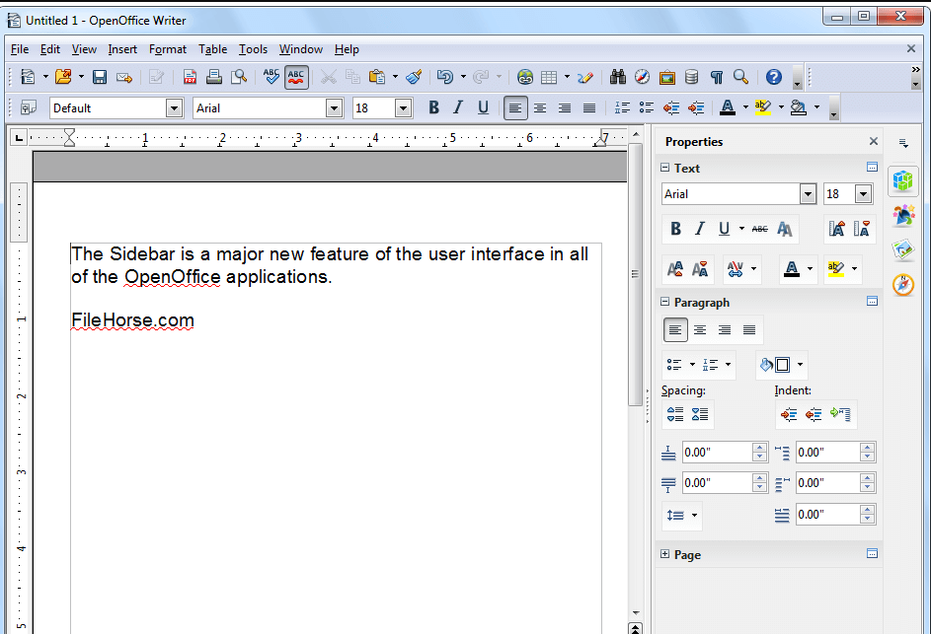Open the File menu

[x=20, y=49]
